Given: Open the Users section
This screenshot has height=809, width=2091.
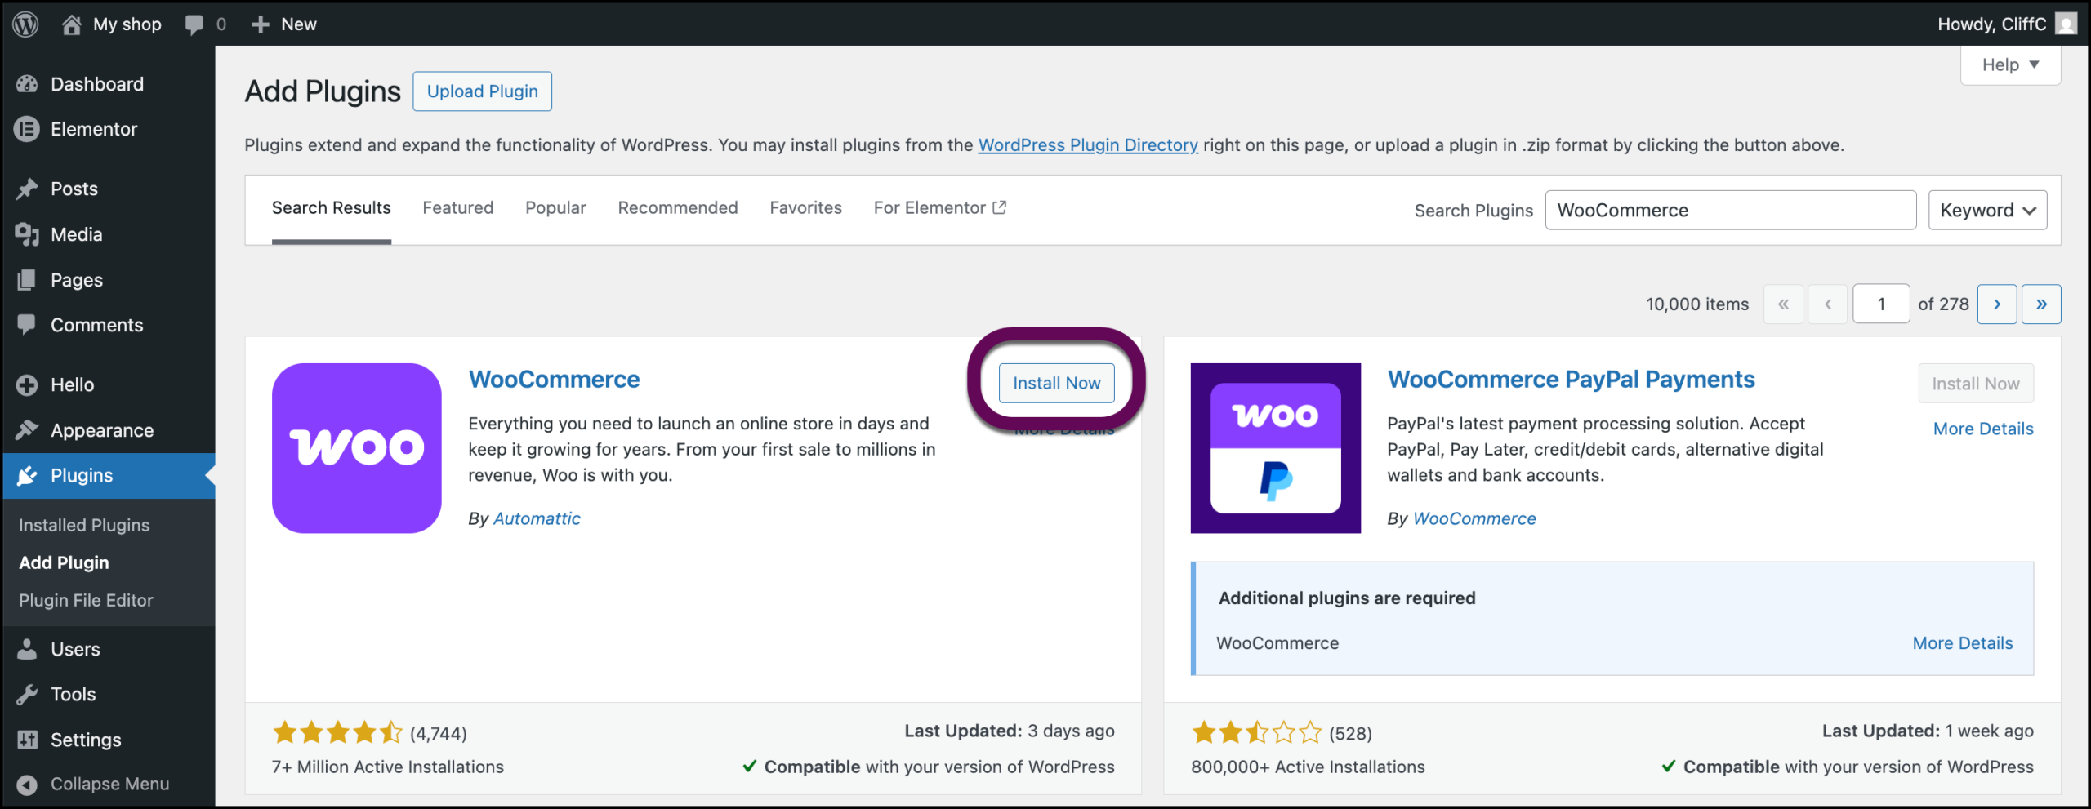Looking at the screenshot, I should (75, 649).
